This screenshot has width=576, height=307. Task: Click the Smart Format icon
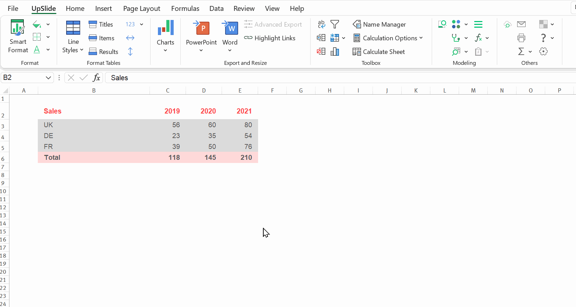pyautogui.click(x=18, y=28)
